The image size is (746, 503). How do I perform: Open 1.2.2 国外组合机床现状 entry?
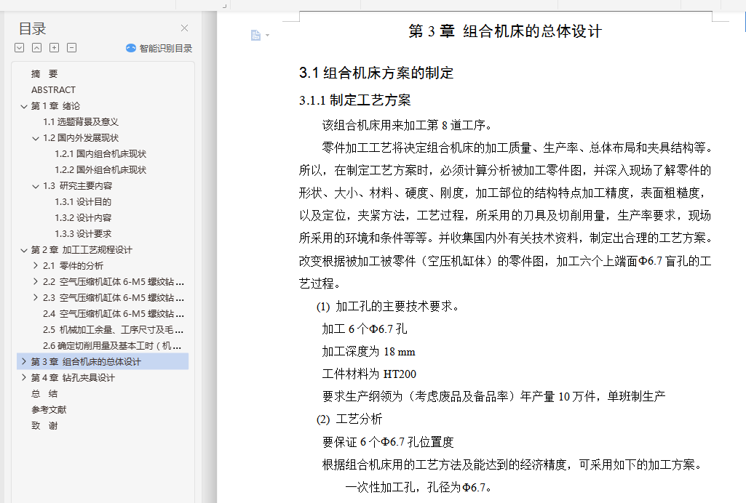coord(100,170)
